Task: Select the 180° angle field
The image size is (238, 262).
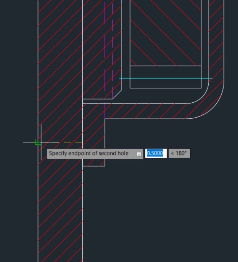Action: click(179, 153)
